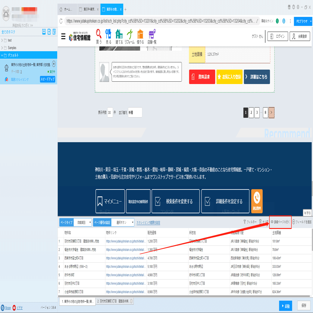Collapse the data panel with 折る button
Viewport: 313px width, 313px height.
tap(307, 213)
